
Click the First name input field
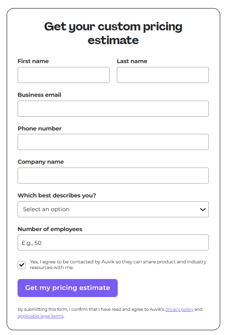pos(64,75)
